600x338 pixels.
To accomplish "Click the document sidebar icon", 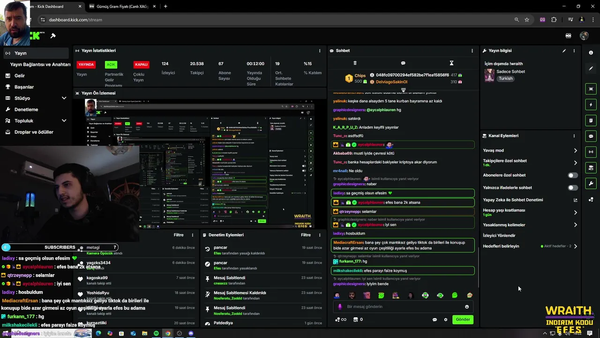I will (x=591, y=121).
